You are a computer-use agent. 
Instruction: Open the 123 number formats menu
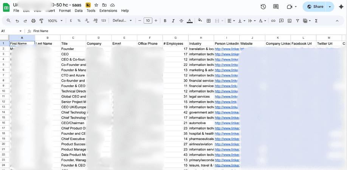click(x=104, y=21)
